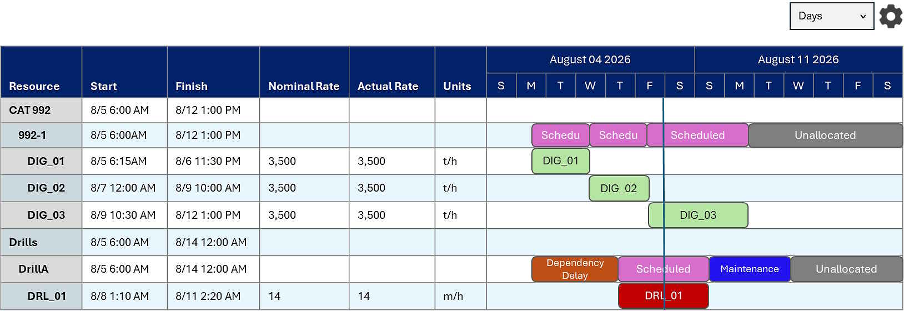
Task: Select the DIG_02 green task bar
Action: [618, 188]
